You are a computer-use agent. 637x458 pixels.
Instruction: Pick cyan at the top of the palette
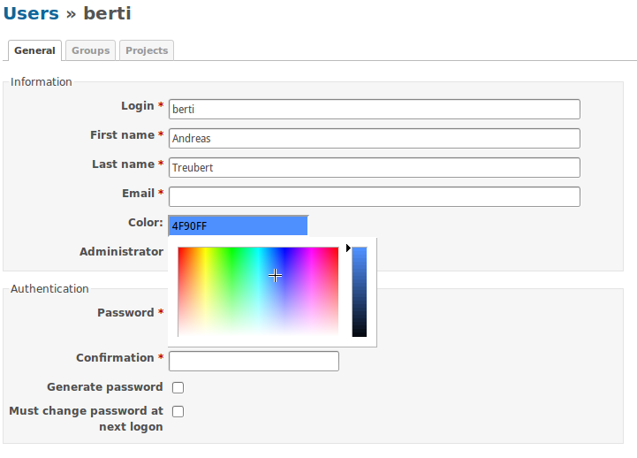pyautogui.click(x=258, y=250)
